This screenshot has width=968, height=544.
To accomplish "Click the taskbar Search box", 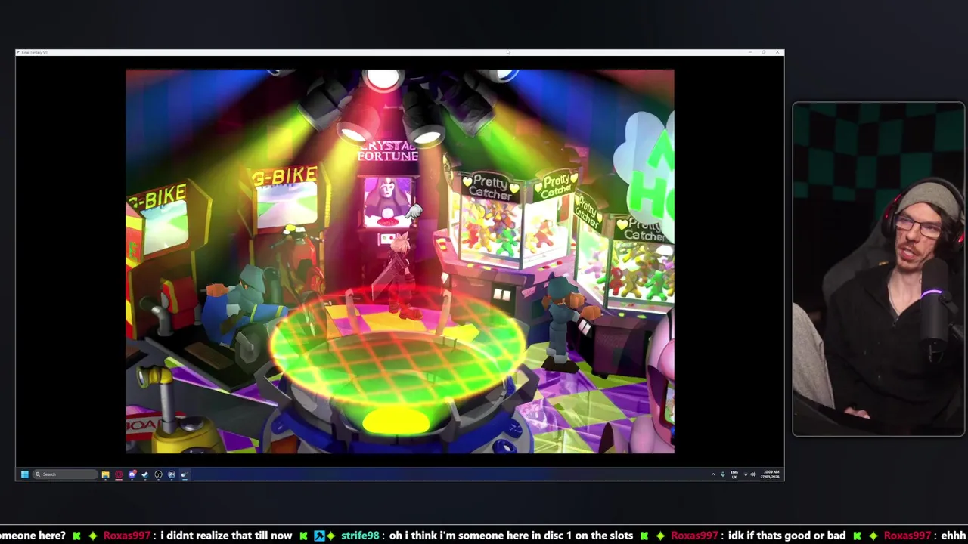I will [x=65, y=474].
